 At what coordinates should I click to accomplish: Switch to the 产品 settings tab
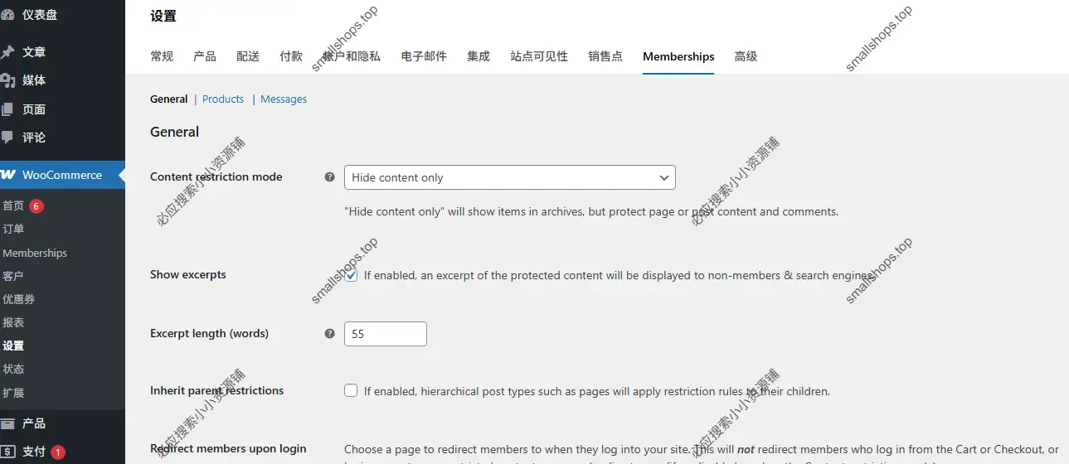(x=205, y=56)
